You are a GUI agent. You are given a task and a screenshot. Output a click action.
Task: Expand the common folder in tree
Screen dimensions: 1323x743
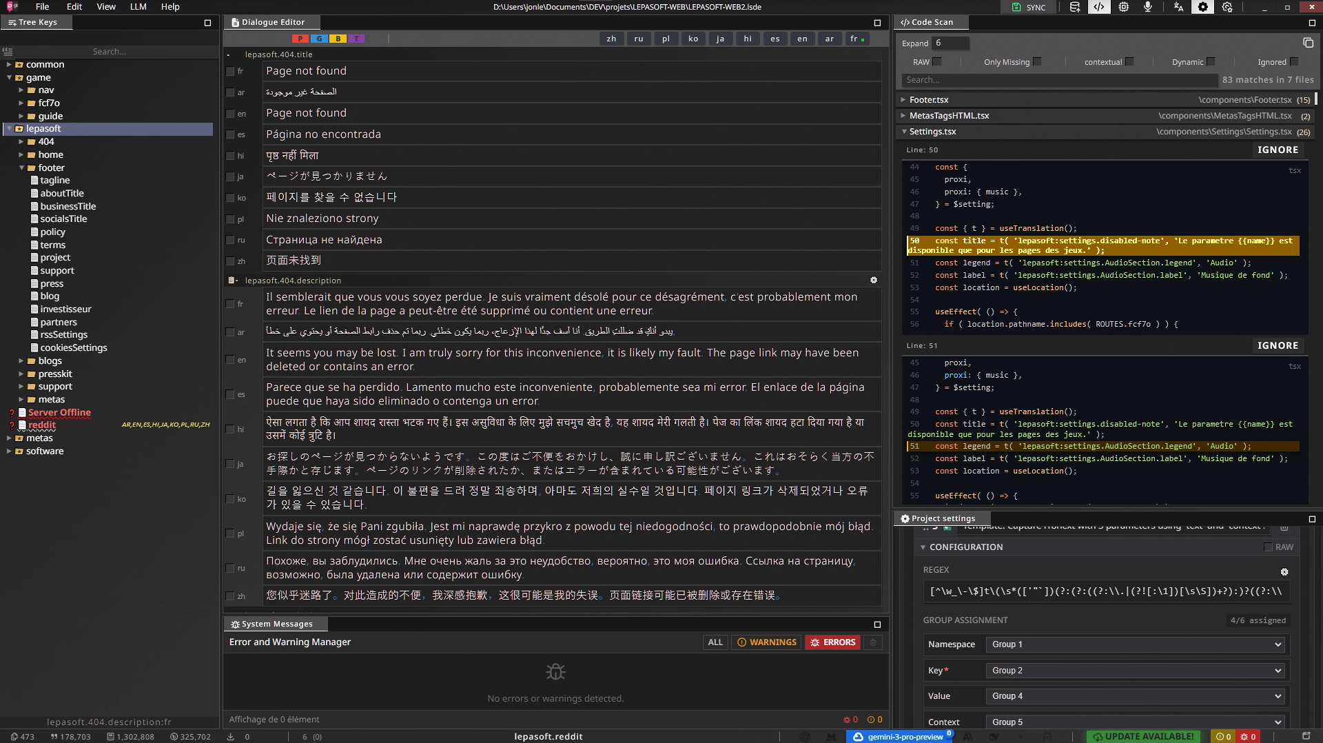9,65
